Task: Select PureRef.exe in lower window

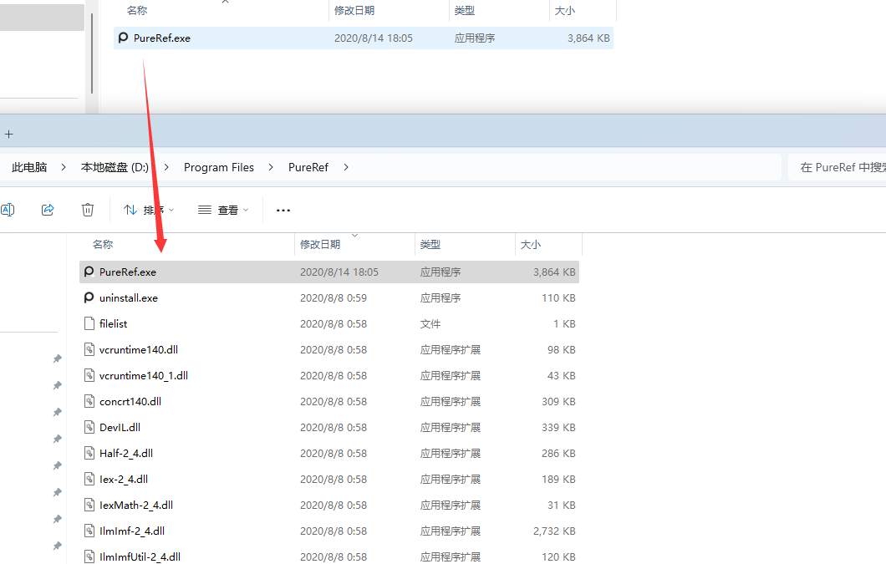Action: coord(329,272)
